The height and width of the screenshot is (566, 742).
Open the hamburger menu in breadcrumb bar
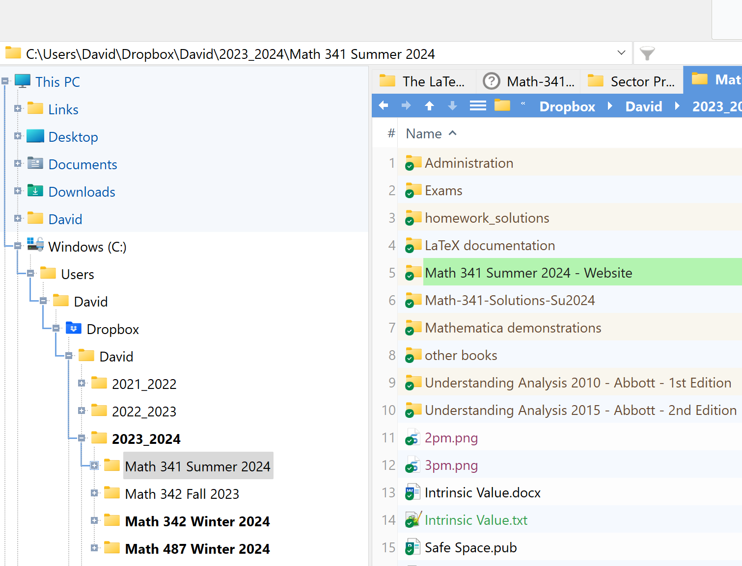(477, 106)
